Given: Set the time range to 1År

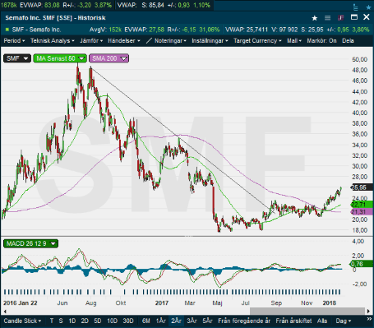Looking at the screenshot, I should click(161, 321).
